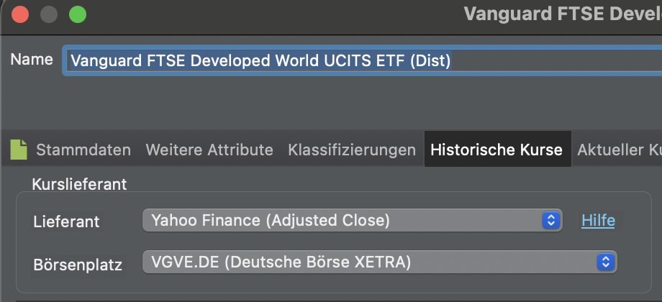This screenshot has height=302, width=662.
Task: Open the Hilfe link
Action: (x=598, y=221)
